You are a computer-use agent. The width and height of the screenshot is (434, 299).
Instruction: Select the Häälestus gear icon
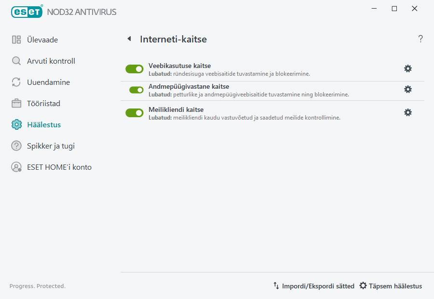(x=17, y=124)
